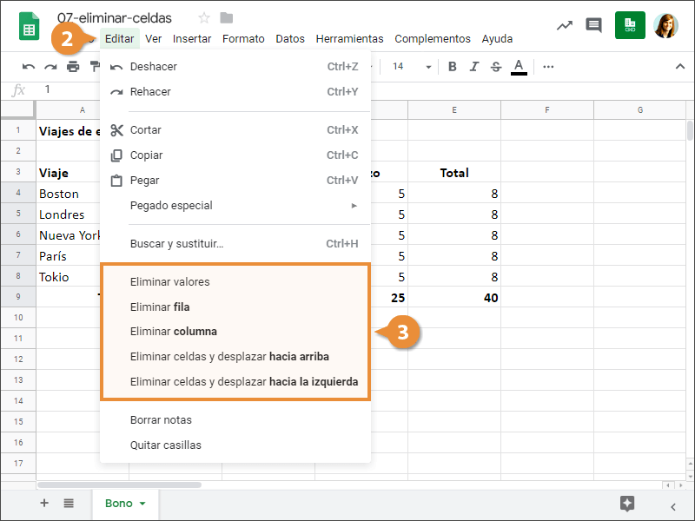Add a new sheet with plus button

44,504
